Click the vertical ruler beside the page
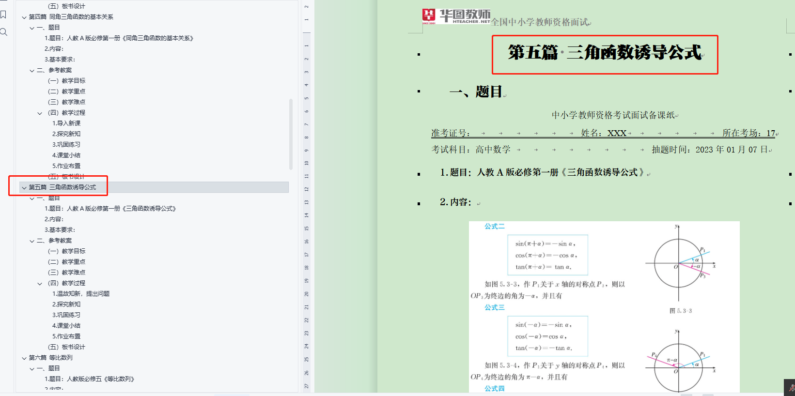 coord(306,194)
